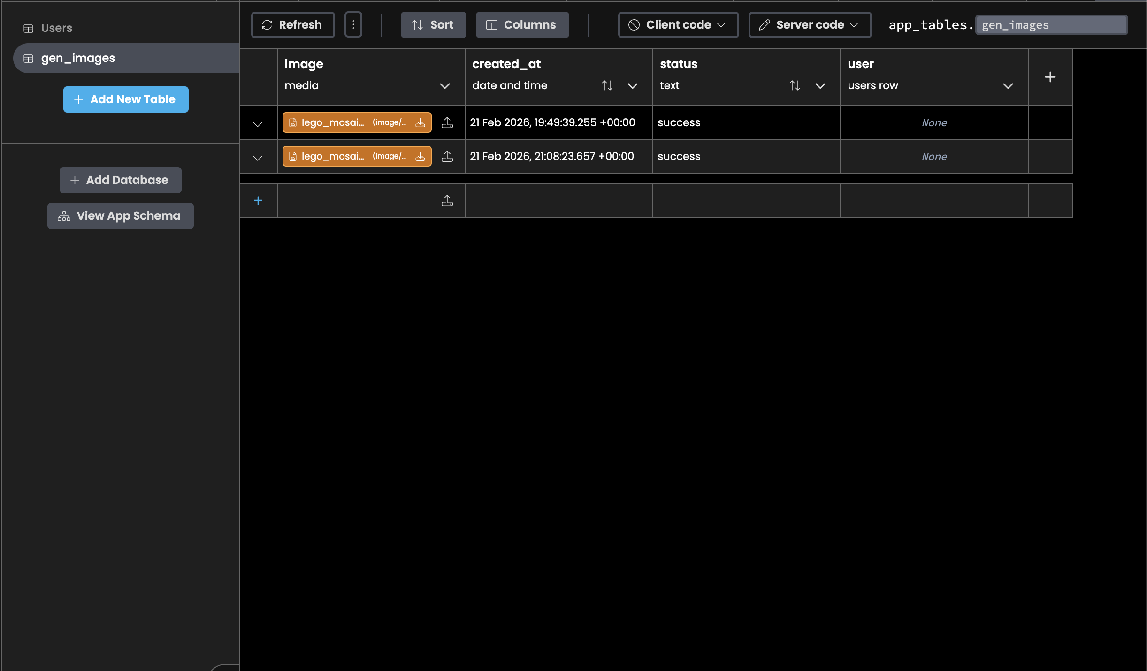This screenshot has width=1147, height=671.
Task: Expand the first row details chevron
Action: click(257, 124)
